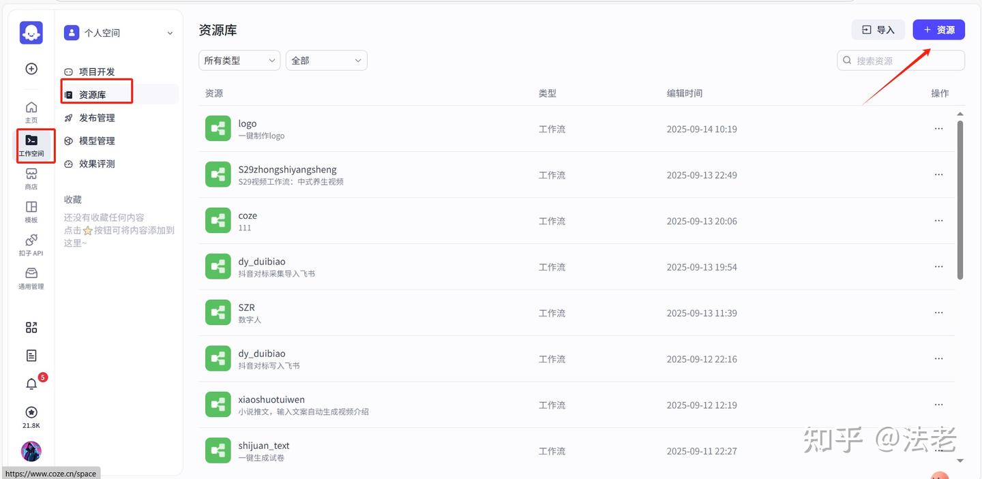
Task: Click the xiaoshuotuiwen workflow icon
Action: (x=218, y=405)
